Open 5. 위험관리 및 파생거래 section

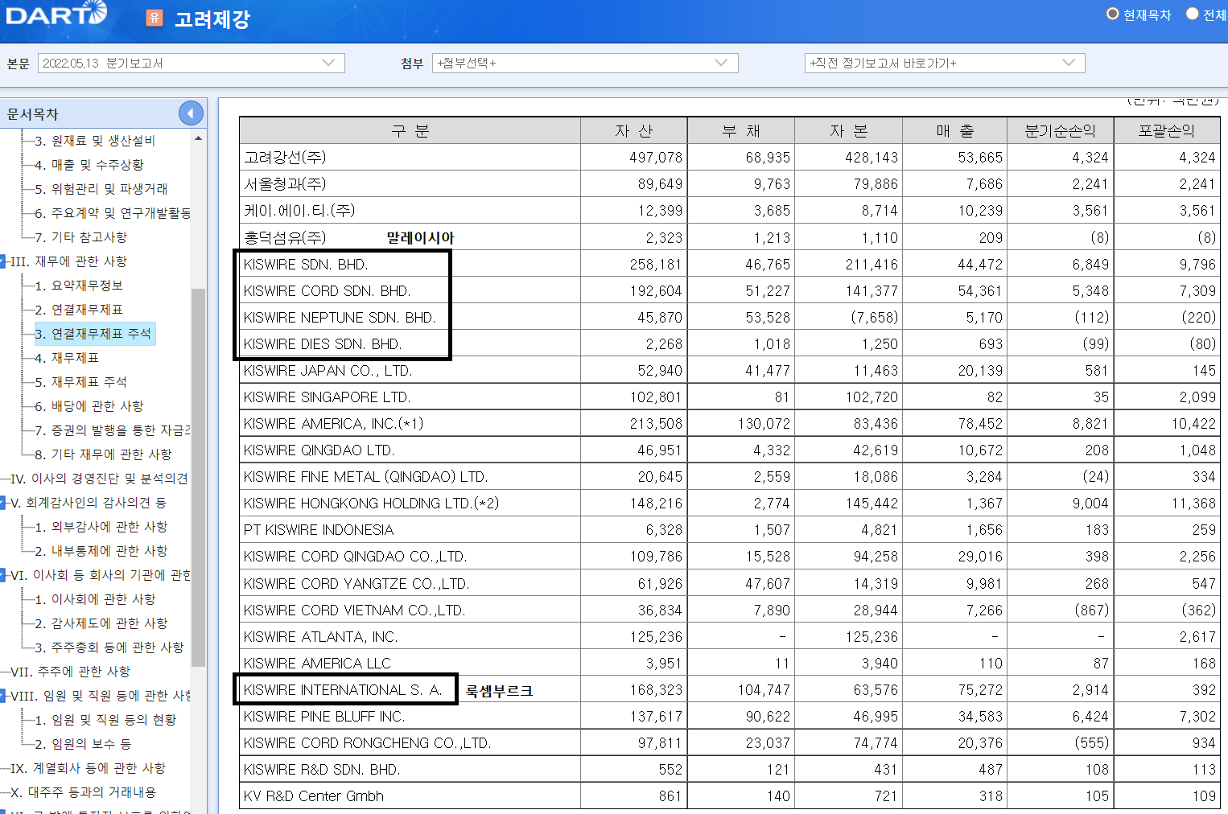pos(101,189)
